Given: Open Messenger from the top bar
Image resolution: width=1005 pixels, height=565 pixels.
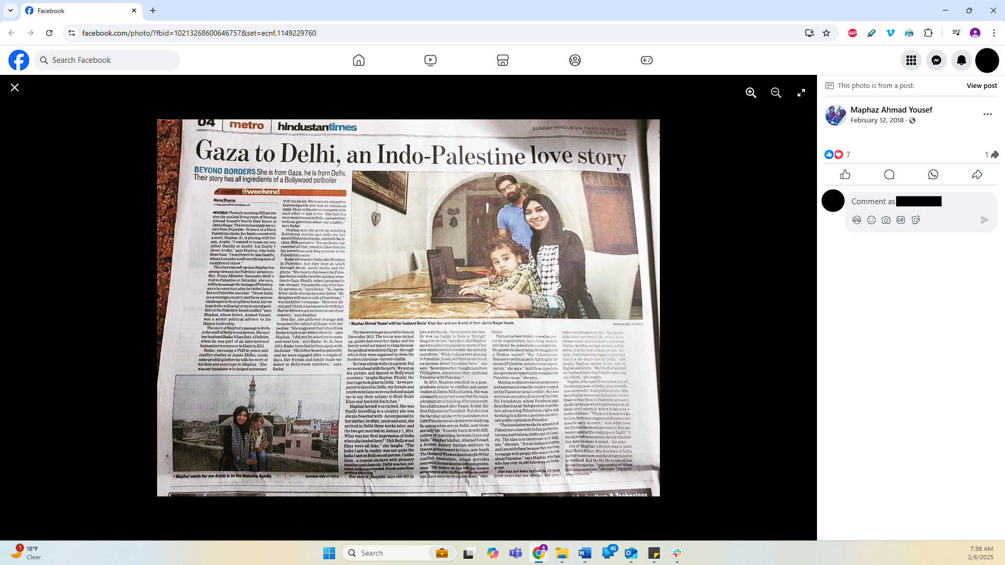Looking at the screenshot, I should coord(936,60).
